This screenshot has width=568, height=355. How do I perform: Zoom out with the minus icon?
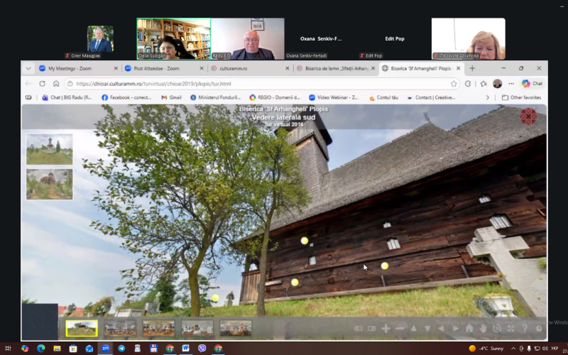click(400, 328)
